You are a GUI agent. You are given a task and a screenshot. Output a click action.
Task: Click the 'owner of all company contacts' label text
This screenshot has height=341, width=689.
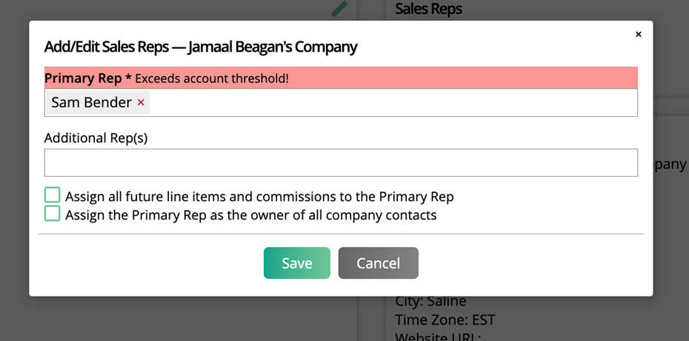click(x=251, y=215)
